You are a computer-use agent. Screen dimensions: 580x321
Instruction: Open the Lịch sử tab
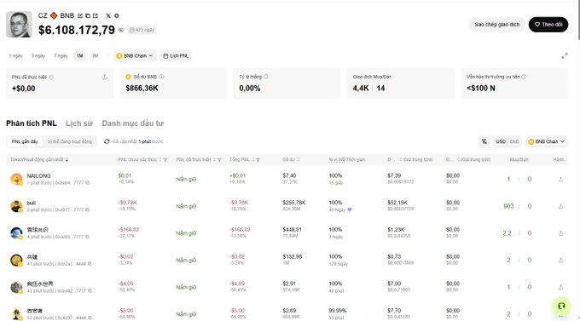click(79, 123)
